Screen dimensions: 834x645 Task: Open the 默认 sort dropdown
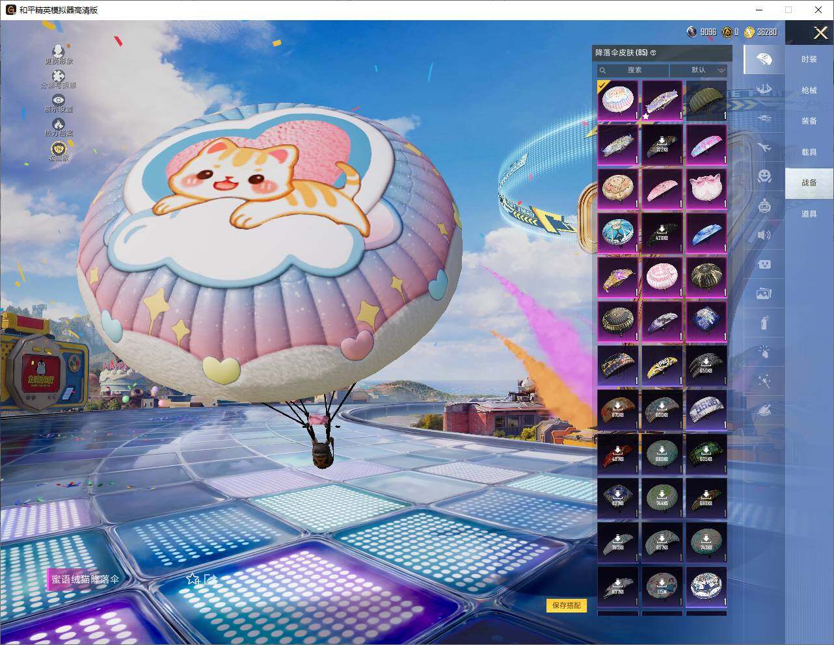tap(699, 70)
